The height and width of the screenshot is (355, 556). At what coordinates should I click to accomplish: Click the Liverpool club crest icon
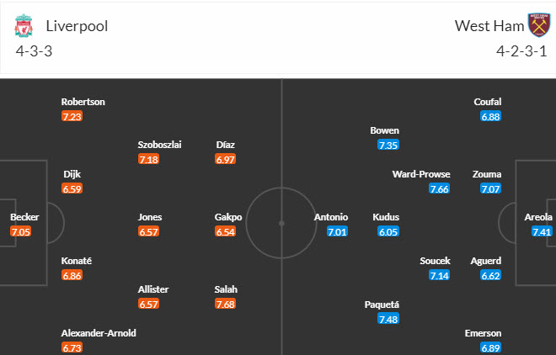(22, 25)
